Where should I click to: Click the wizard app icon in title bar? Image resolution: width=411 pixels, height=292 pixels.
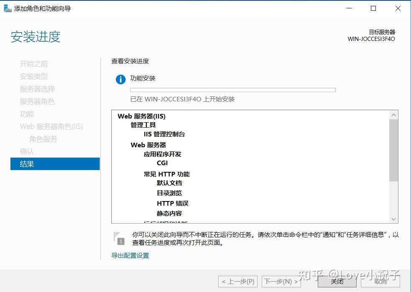click(8, 8)
